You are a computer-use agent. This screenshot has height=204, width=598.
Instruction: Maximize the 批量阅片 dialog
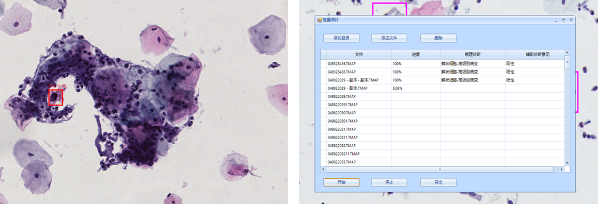[564, 20]
